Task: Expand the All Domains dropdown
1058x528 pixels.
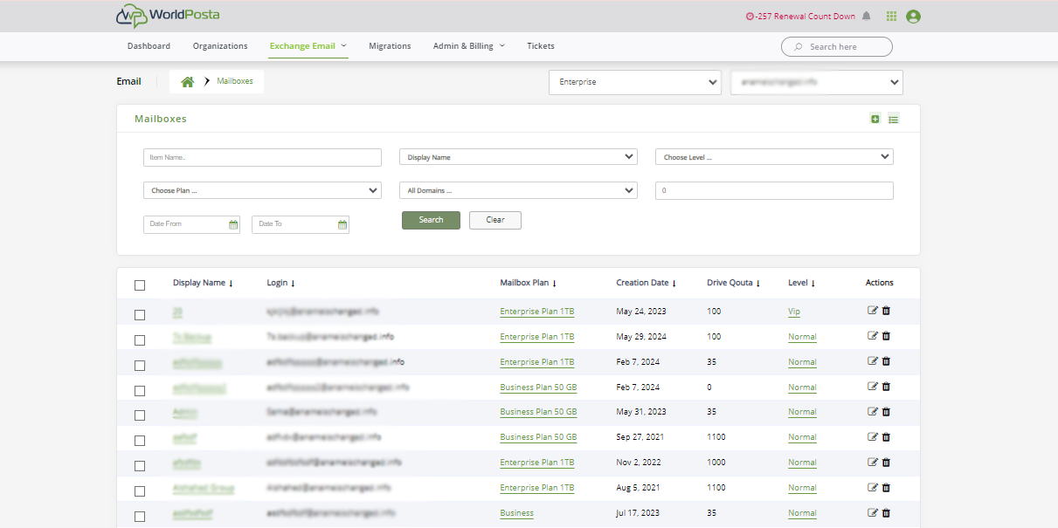Action: point(518,190)
